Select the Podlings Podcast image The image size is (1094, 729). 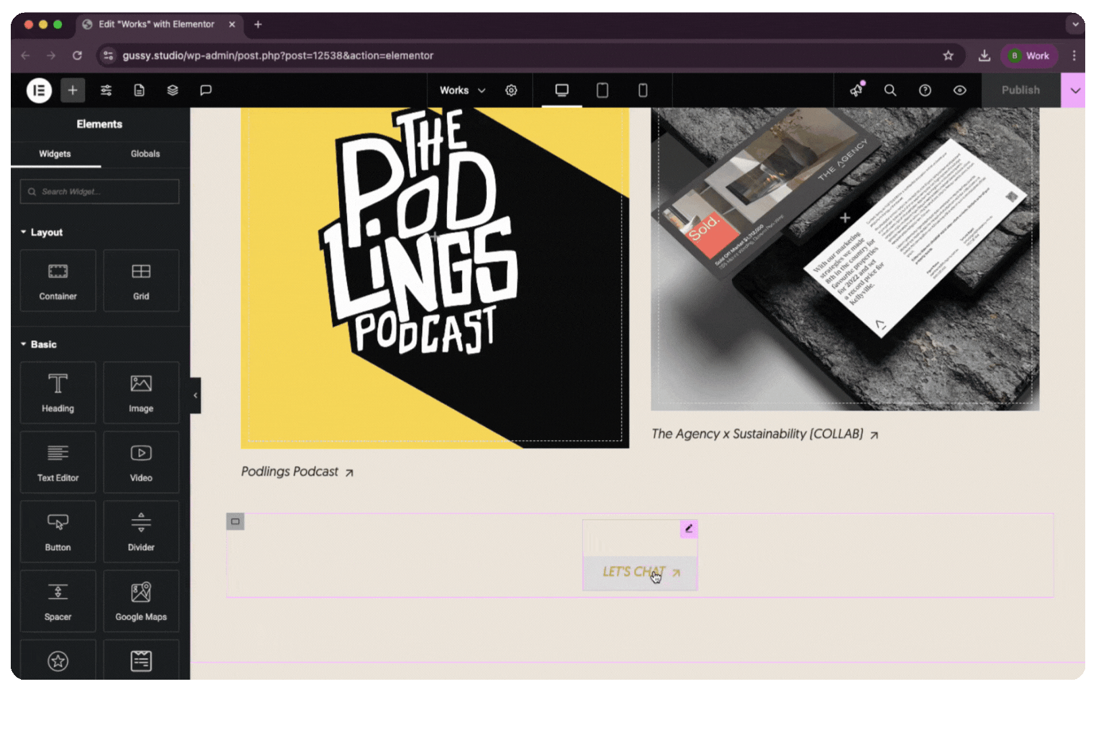pos(435,277)
